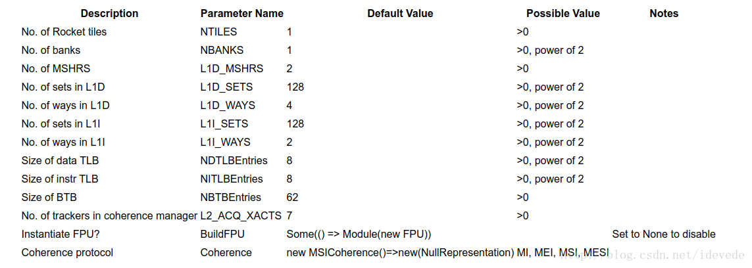Click the BuildFPU default value text
Viewport: 752px width, 268px height.
[359, 234]
